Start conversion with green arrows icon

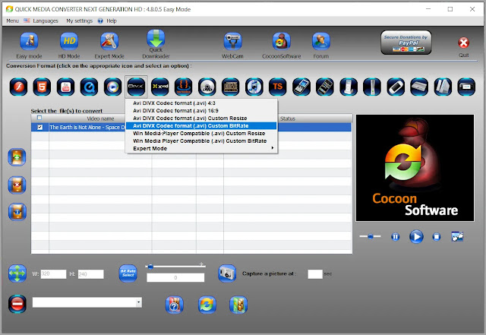click(207, 305)
